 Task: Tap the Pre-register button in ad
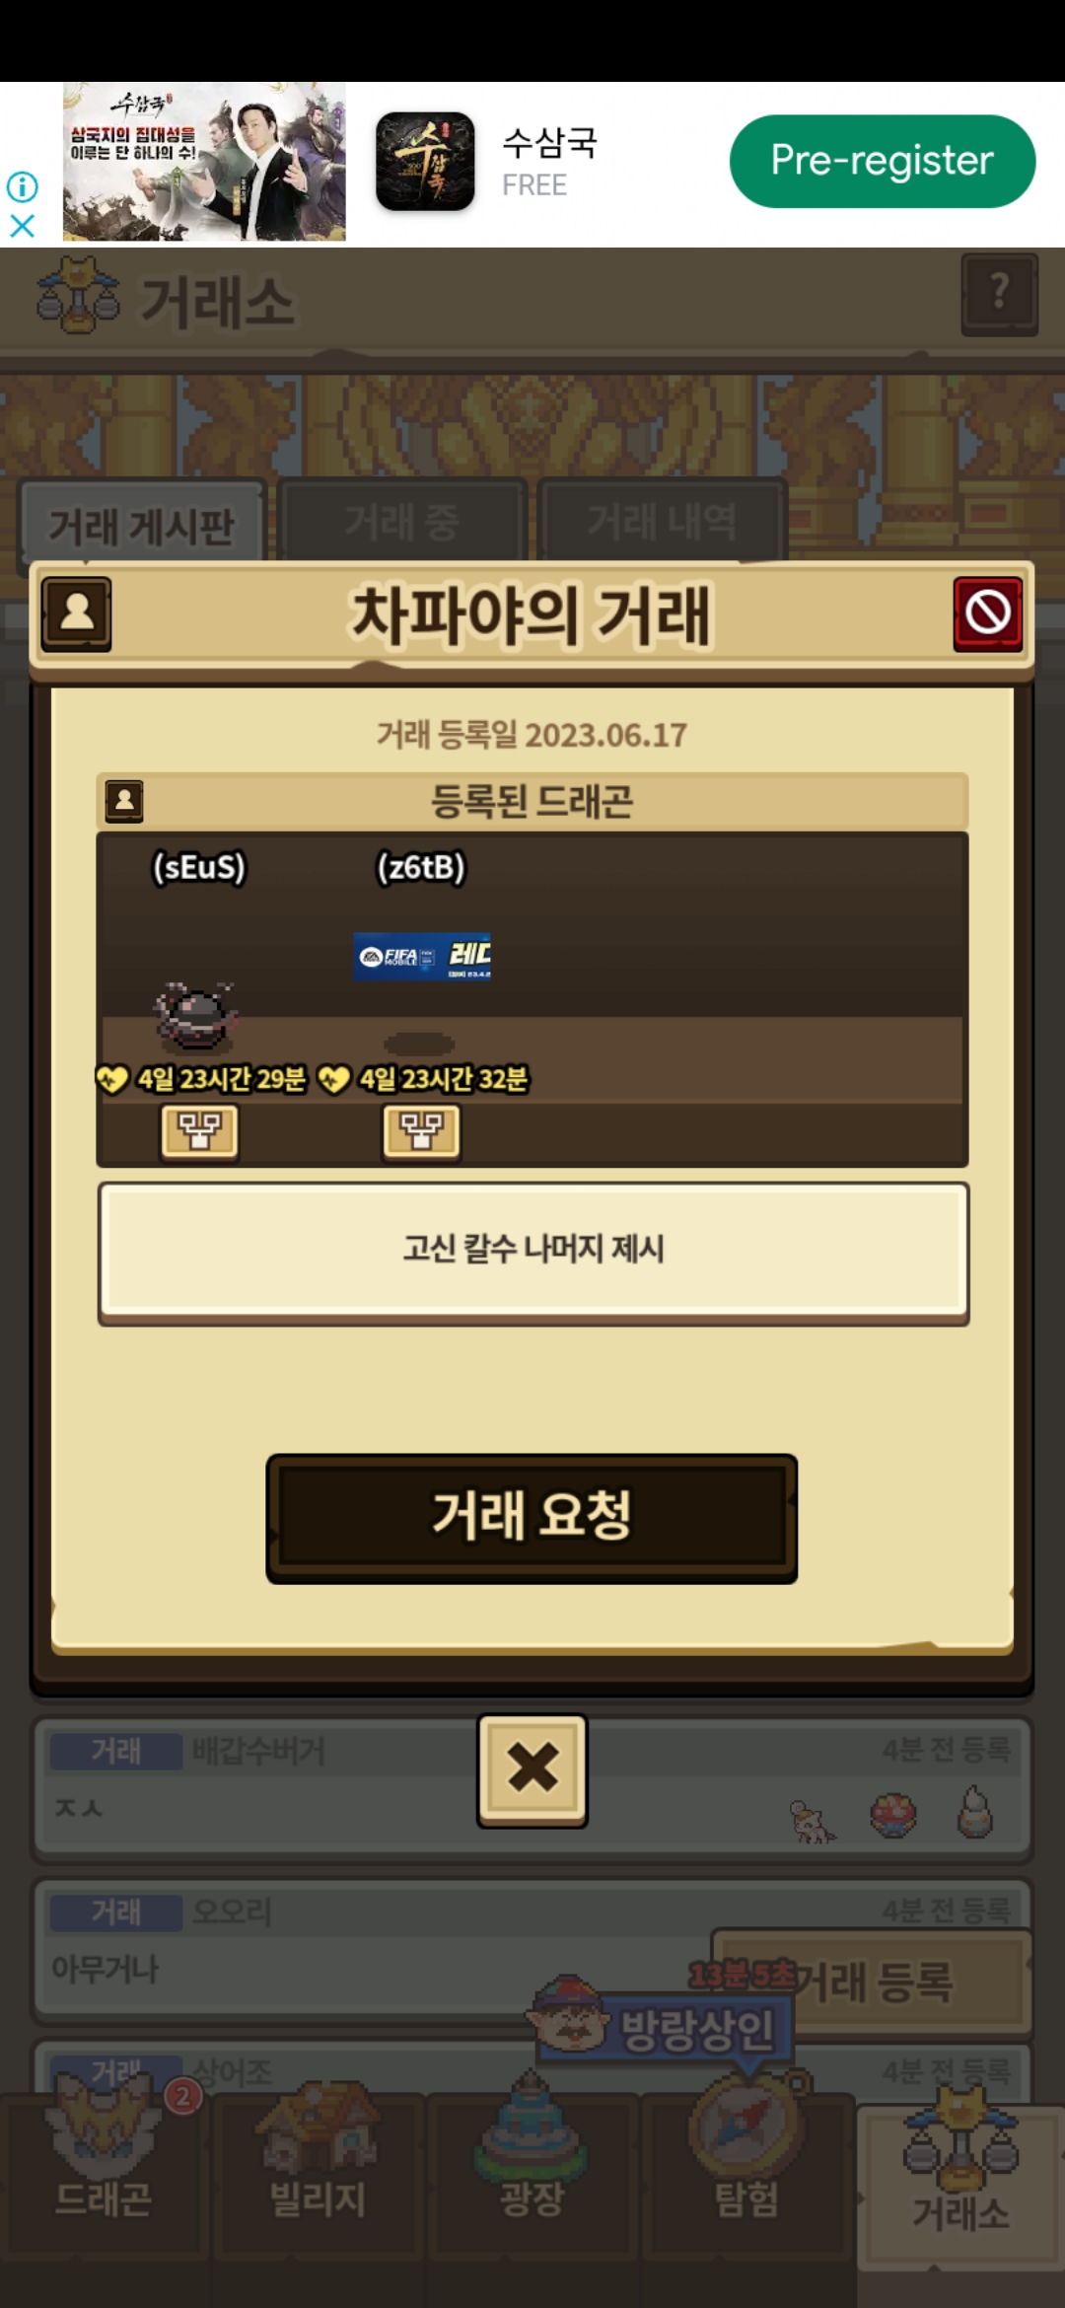(x=882, y=161)
